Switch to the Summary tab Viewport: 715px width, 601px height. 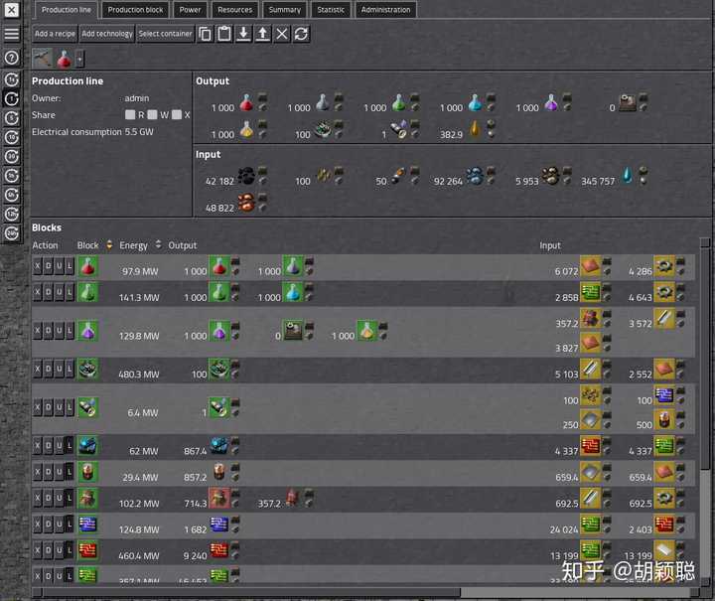coord(285,10)
